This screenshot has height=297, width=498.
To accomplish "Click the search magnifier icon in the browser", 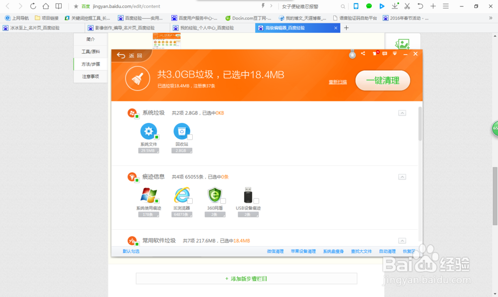I will pos(343,6).
